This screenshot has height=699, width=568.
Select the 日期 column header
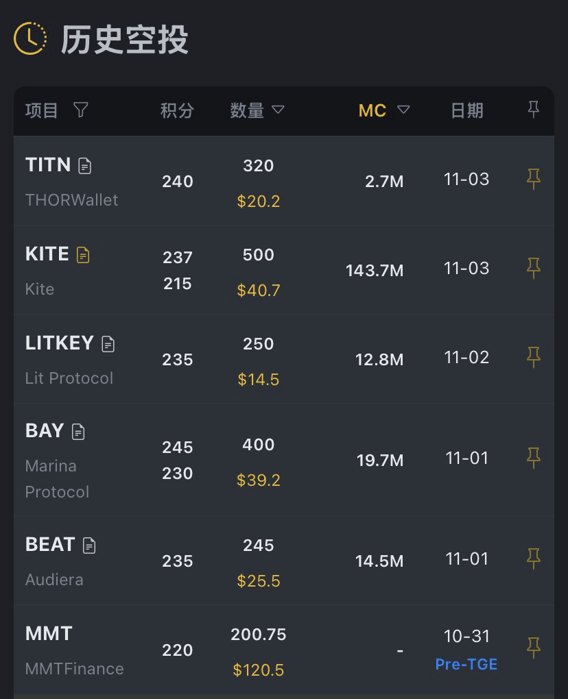466,110
